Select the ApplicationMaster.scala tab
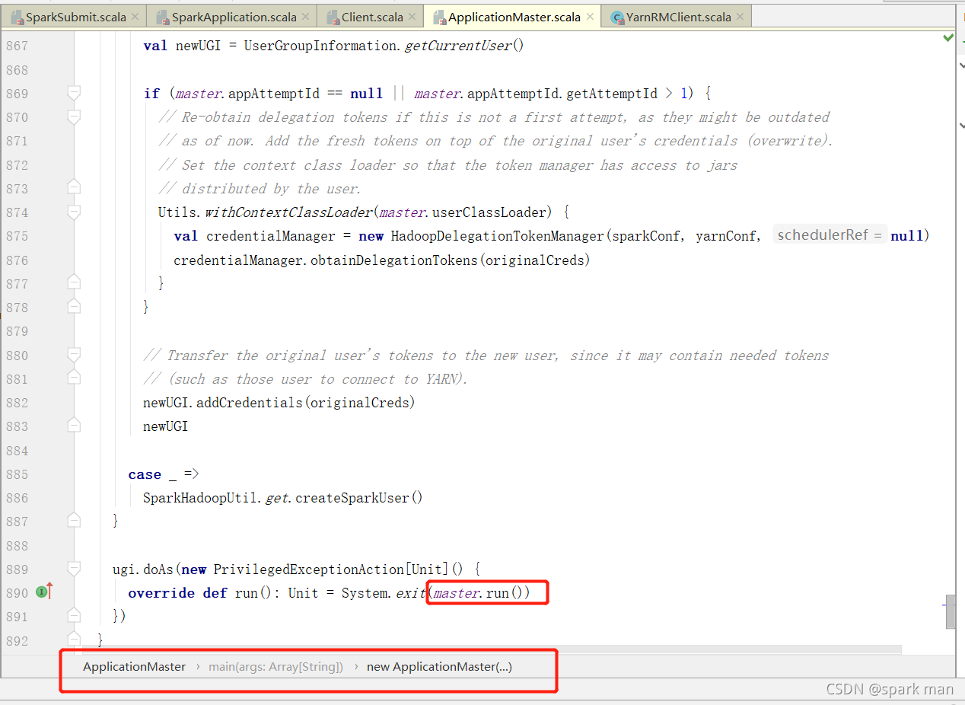This screenshot has width=965, height=705. 513,17
